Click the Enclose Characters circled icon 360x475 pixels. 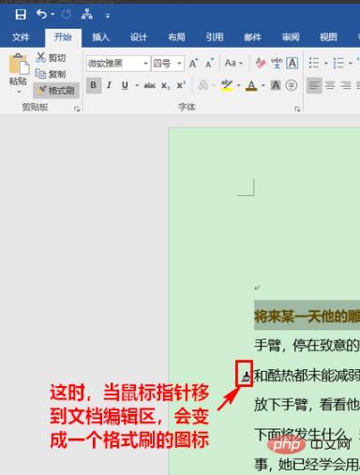click(292, 85)
